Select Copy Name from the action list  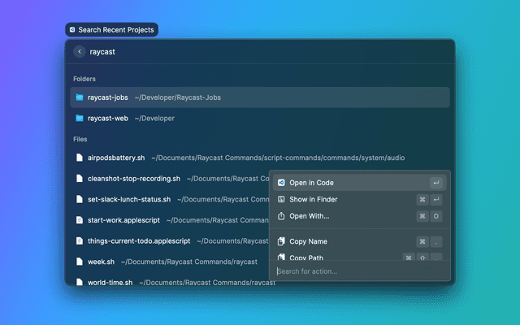308,241
